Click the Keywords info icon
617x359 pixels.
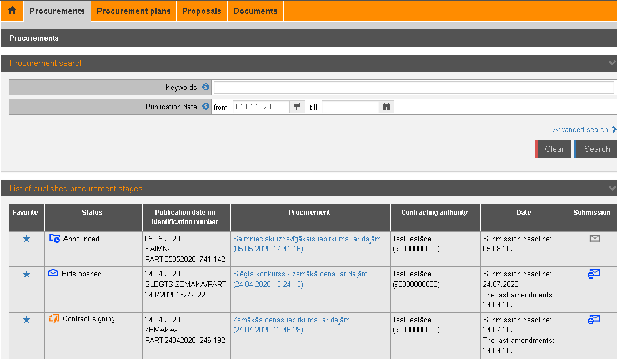[x=206, y=87]
